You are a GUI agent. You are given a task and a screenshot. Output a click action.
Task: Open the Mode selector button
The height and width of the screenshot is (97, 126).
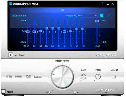4,92
